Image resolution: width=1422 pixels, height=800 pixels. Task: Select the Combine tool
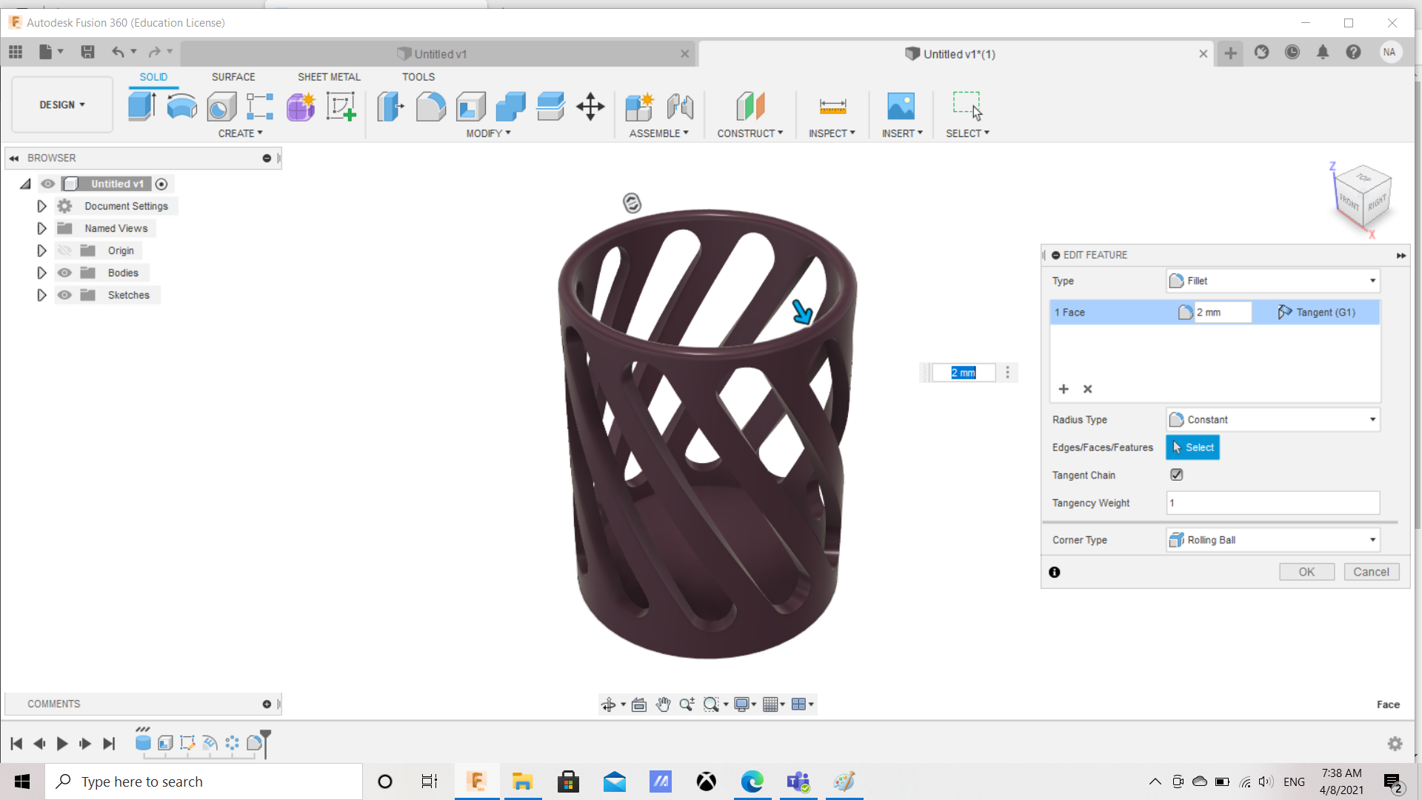point(510,107)
